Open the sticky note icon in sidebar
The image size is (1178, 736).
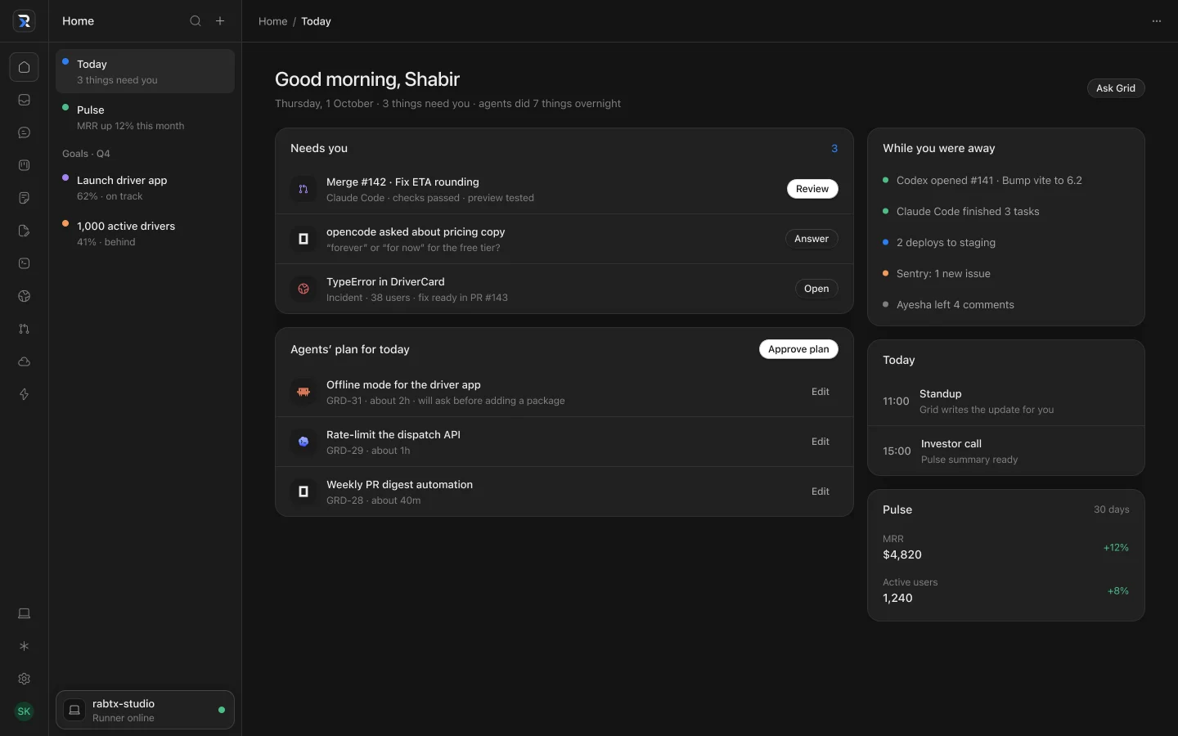(24, 198)
